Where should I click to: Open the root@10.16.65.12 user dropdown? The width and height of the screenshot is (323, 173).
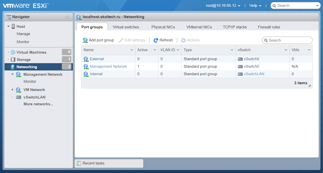(223, 6)
